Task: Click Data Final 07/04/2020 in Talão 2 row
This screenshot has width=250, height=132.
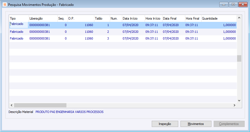Action: click(x=171, y=32)
